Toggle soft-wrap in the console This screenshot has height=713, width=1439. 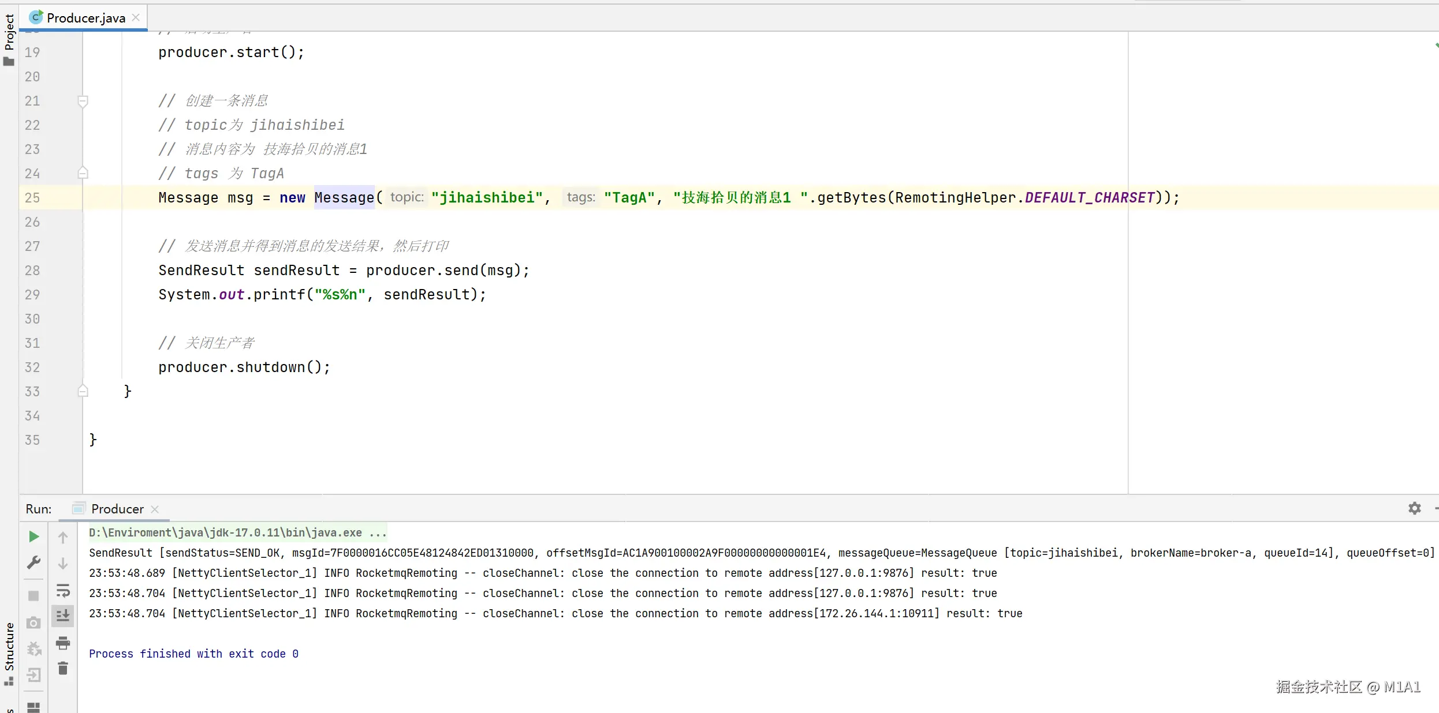pos(63,590)
